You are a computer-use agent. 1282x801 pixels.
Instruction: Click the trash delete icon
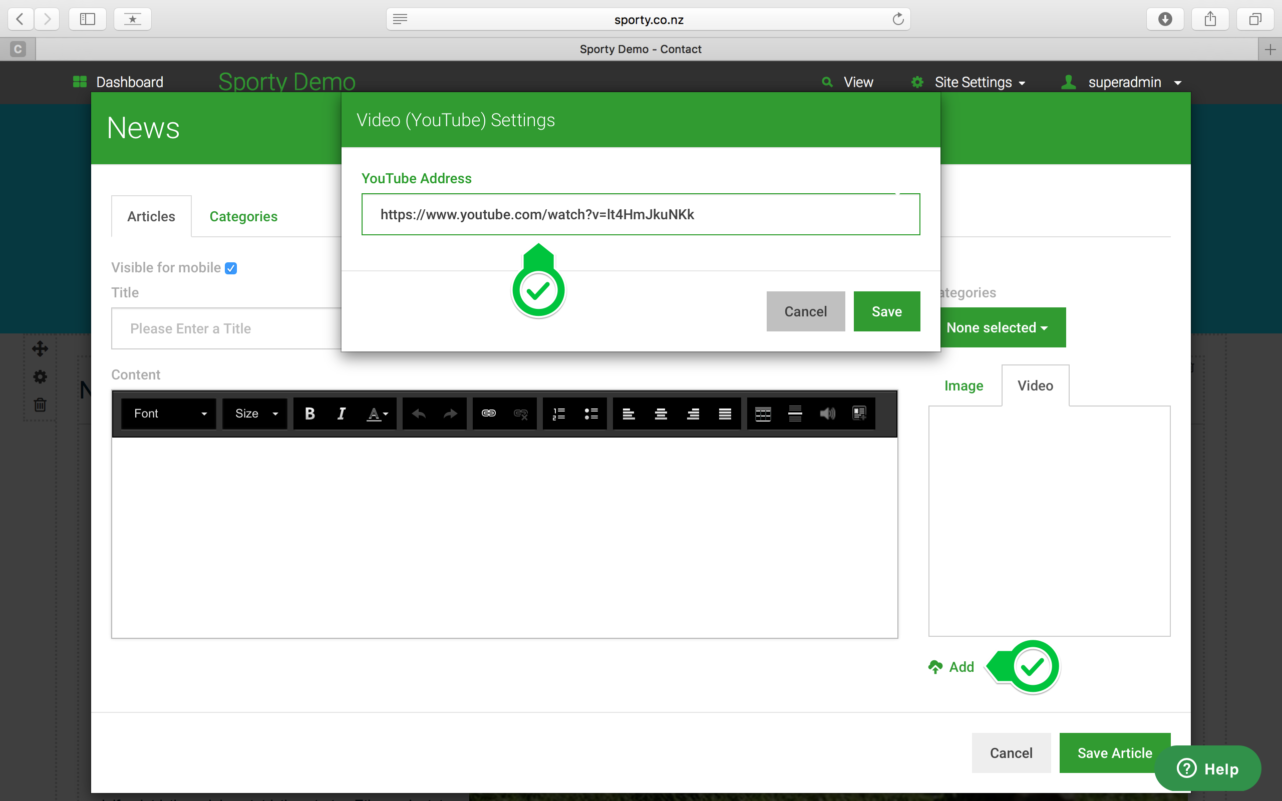[x=40, y=405]
